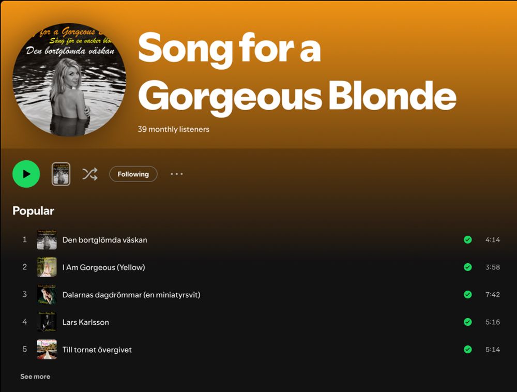The width and height of the screenshot is (517, 392).
Task: Open the three-dots more options menu
Action: pyautogui.click(x=177, y=174)
